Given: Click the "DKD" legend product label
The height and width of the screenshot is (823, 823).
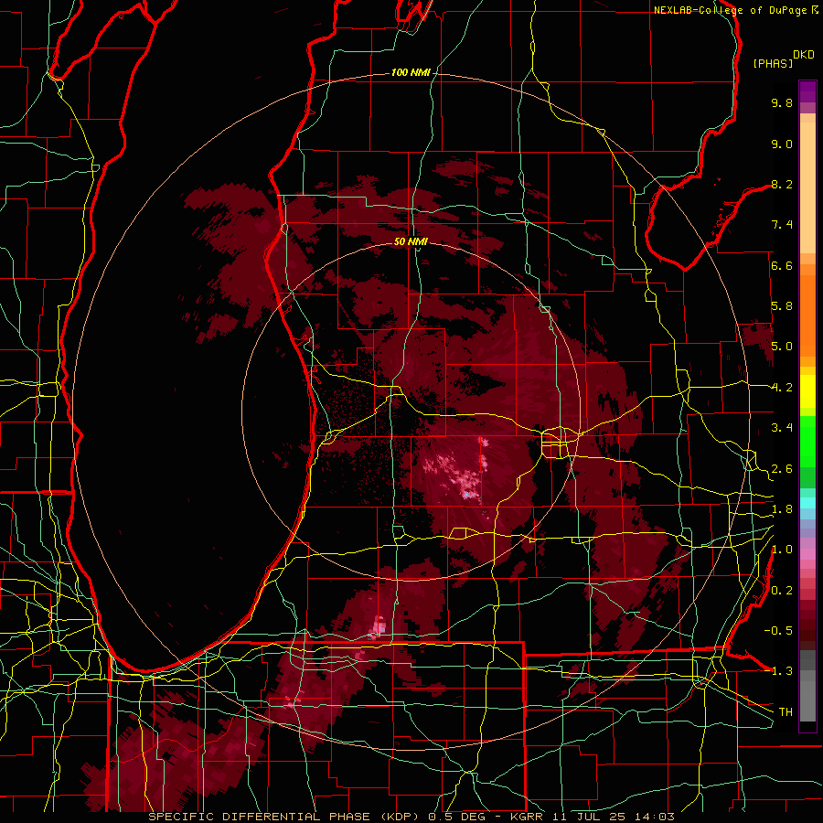Looking at the screenshot, I should [x=804, y=55].
